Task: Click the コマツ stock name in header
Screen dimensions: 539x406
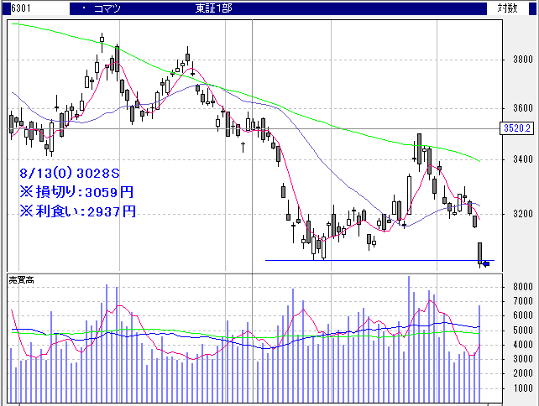Action: (107, 8)
